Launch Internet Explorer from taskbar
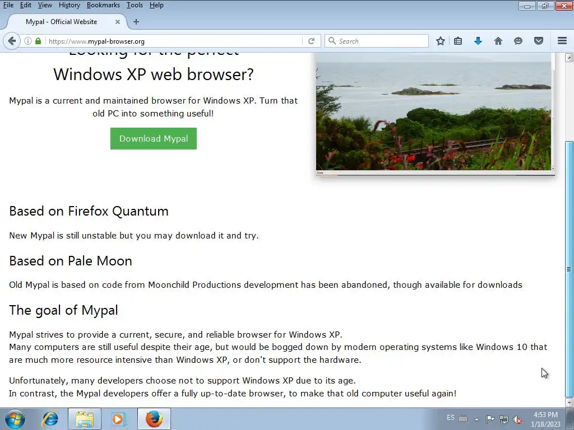The image size is (574, 430). point(50,419)
